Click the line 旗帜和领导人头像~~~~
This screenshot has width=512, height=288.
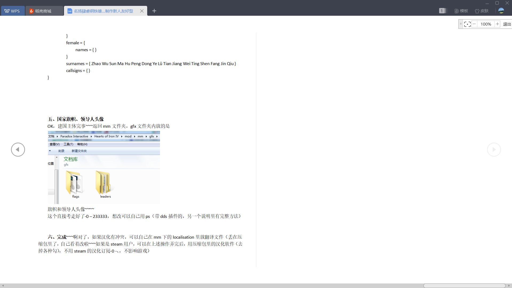(71, 209)
